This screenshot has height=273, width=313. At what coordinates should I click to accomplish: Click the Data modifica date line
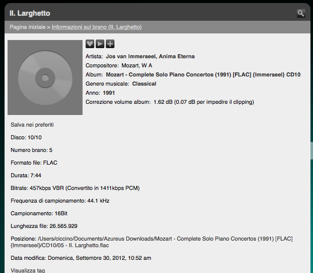pos(81,258)
